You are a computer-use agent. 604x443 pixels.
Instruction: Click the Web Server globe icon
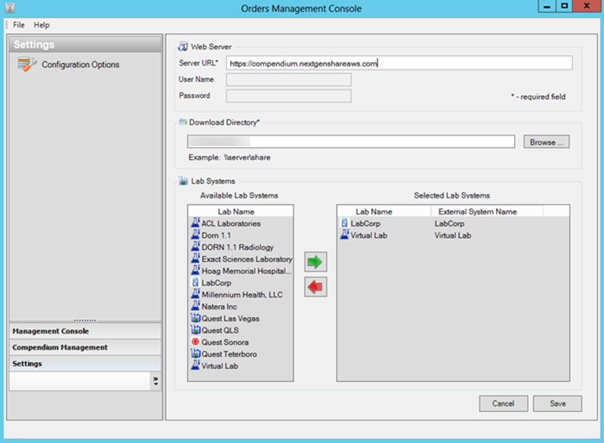coord(183,47)
